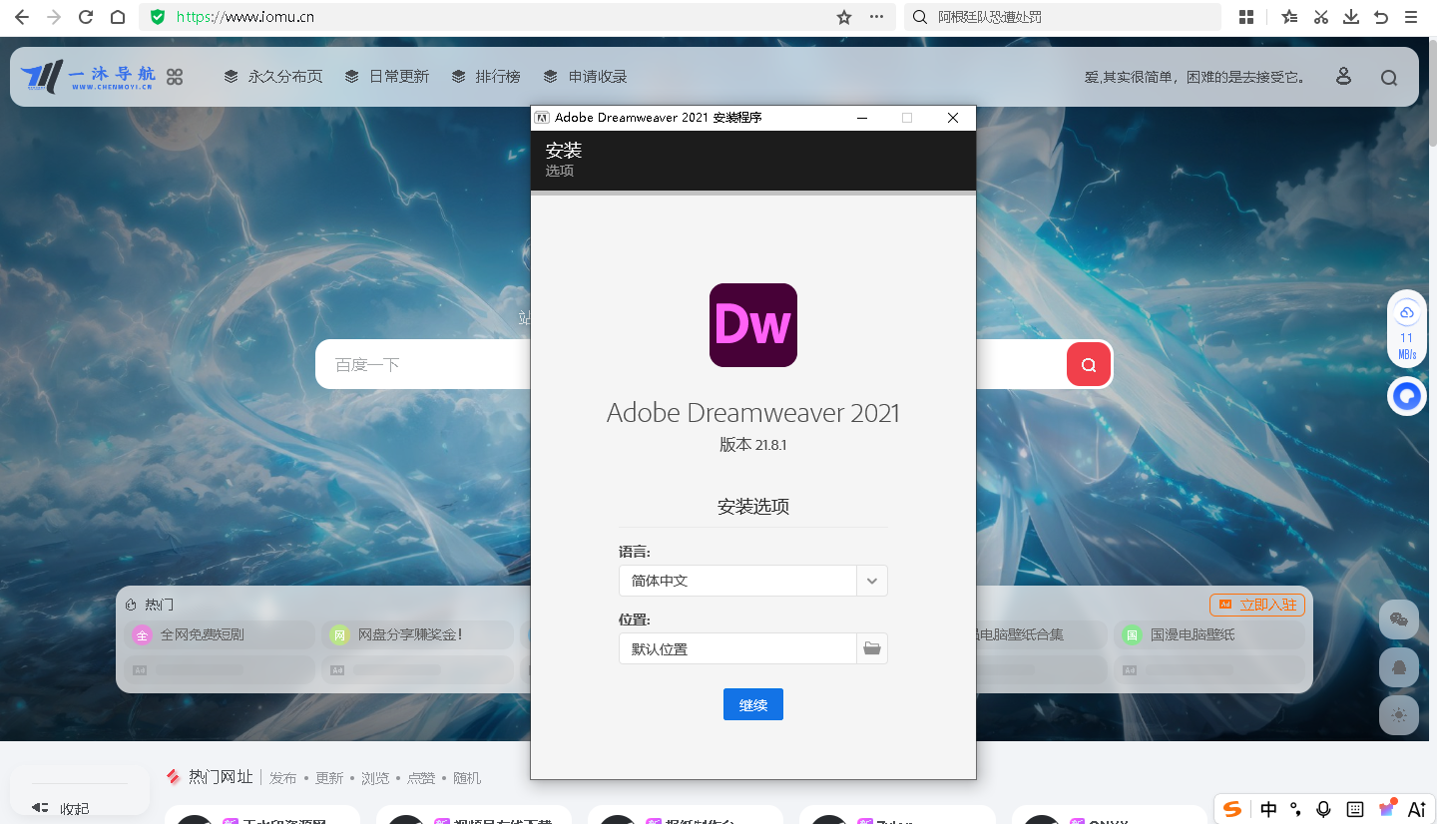This screenshot has width=1437, height=824.
Task: Expand the 语言 language dropdown arrow
Action: 872,581
